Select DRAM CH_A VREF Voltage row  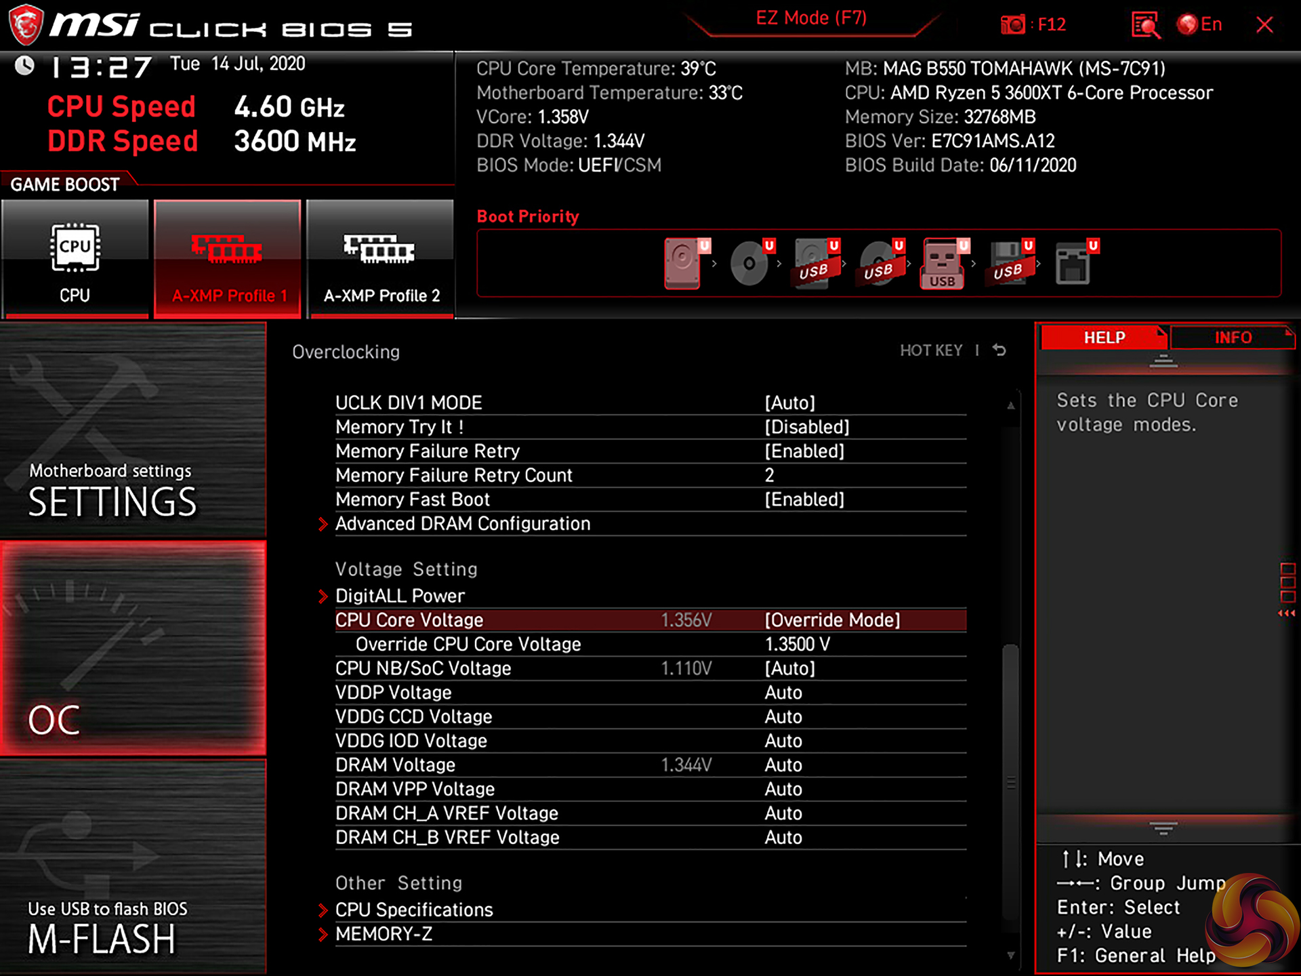click(x=650, y=813)
